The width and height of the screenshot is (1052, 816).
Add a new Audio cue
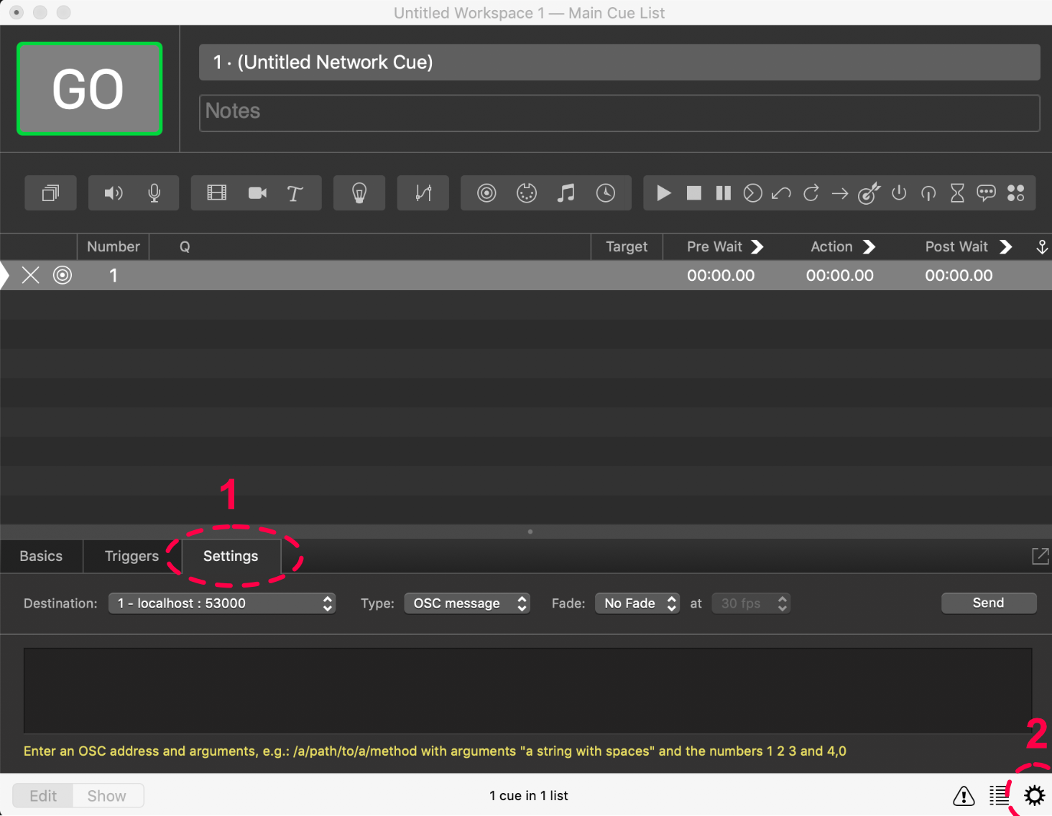point(114,193)
